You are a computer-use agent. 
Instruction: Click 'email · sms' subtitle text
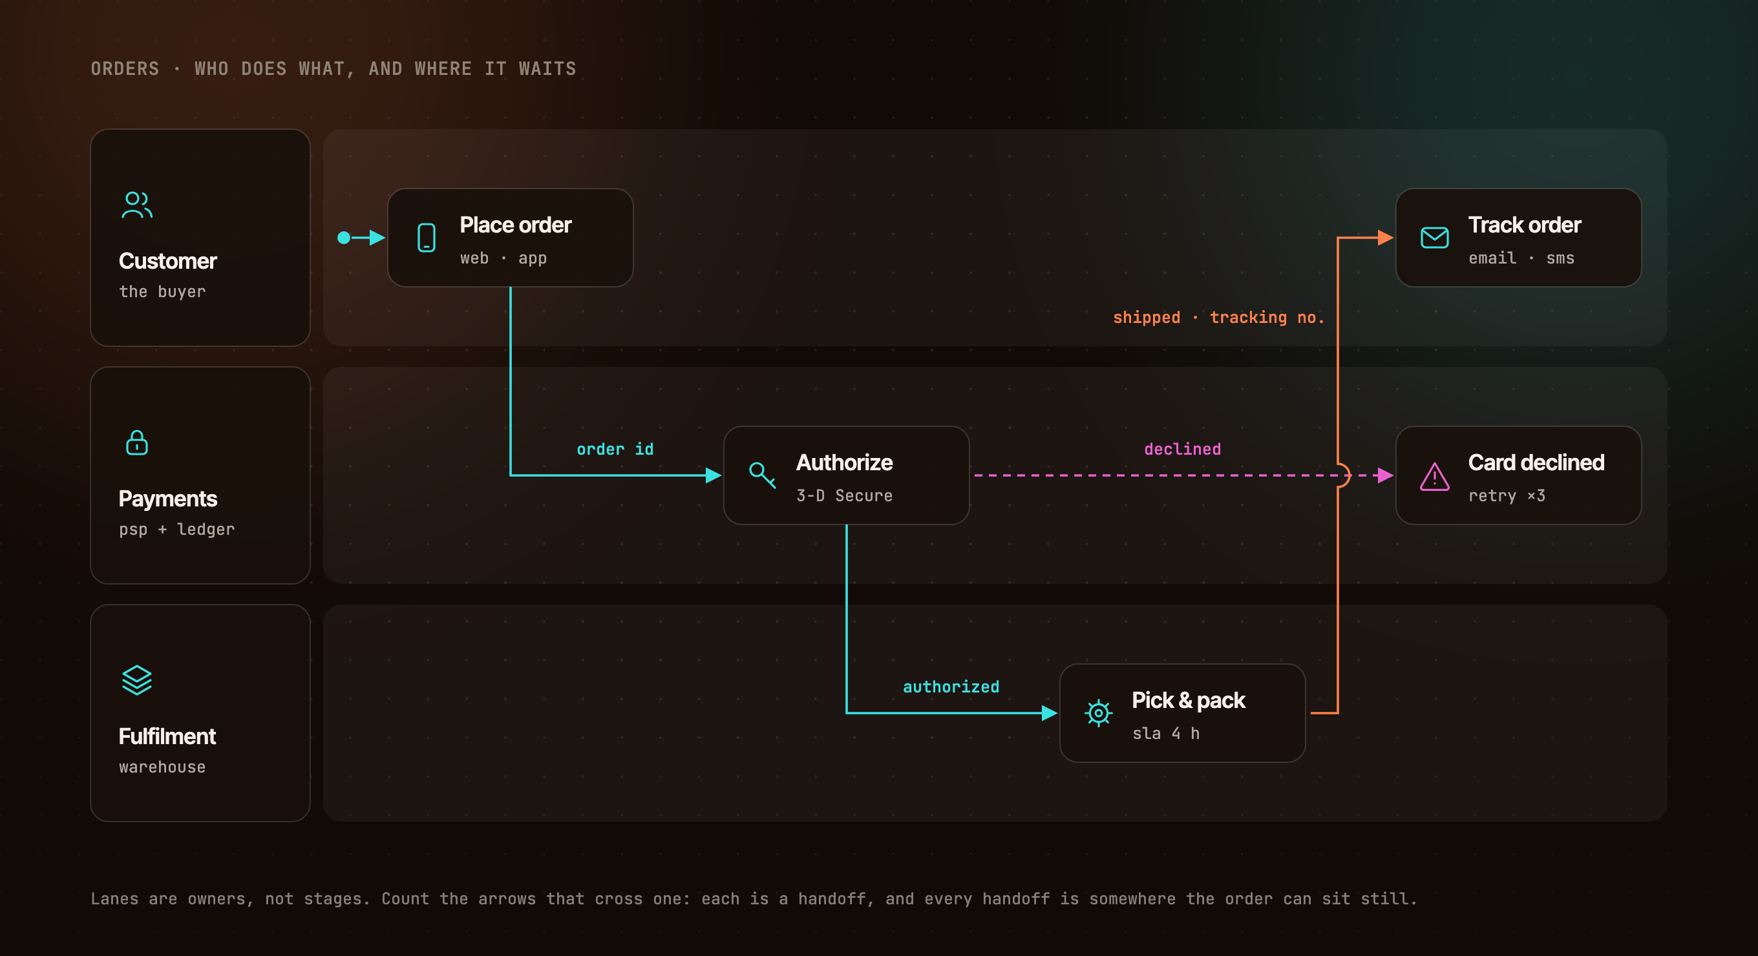tap(1521, 258)
